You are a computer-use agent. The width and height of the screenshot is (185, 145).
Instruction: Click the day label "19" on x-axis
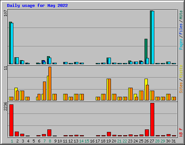(x=108, y=141)
